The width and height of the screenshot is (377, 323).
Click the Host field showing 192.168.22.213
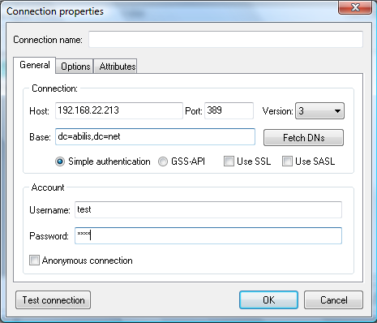click(x=119, y=110)
